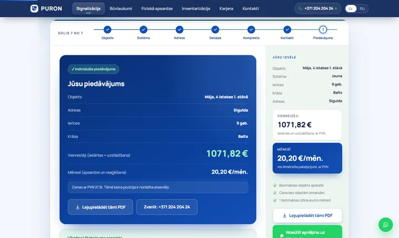Click download arrow icon in blue card

(x=78, y=207)
